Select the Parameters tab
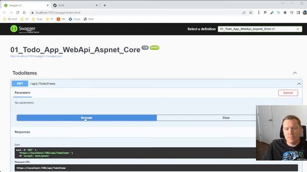Viewport: 307px width, 172px height. click(23, 93)
